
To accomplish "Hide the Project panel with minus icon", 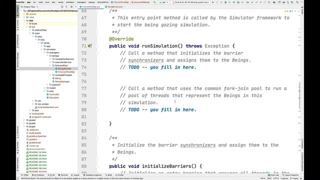I will pos(75,6).
